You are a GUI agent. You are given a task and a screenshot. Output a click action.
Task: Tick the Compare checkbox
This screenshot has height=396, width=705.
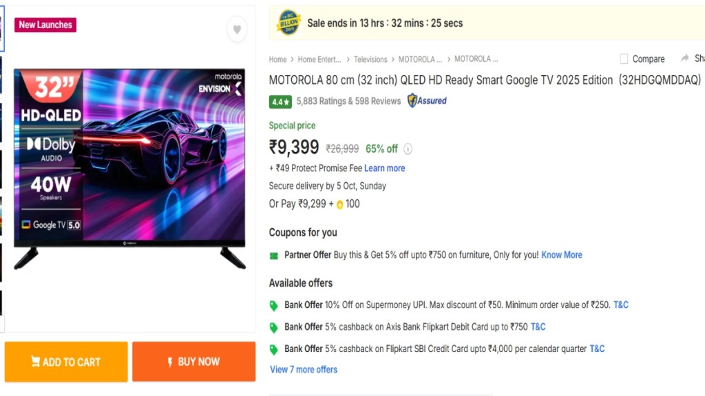point(624,59)
